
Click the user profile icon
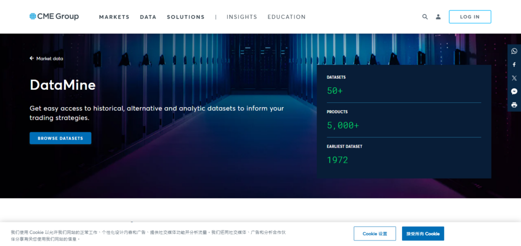coord(438,17)
